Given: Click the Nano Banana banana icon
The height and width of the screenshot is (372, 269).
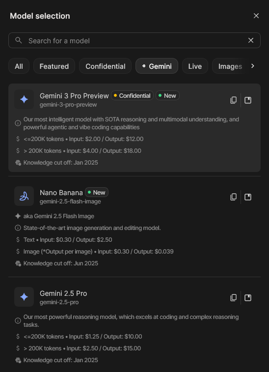Looking at the screenshot, I should point(24,196).
